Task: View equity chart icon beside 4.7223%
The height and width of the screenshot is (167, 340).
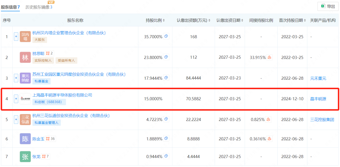Action: pos(166,119)
